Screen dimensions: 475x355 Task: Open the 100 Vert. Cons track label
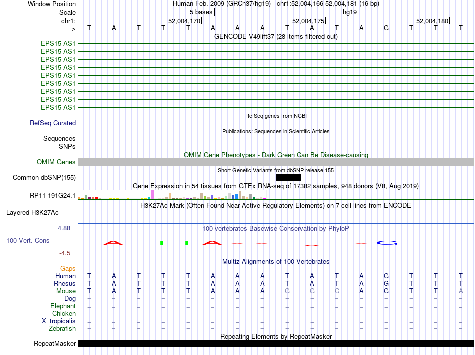[x=28, y=240]
